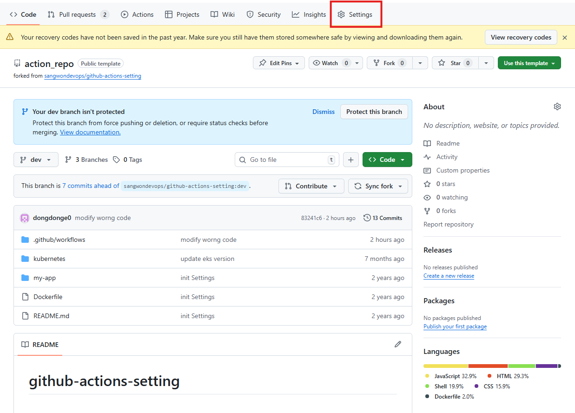Screen dimensions: 575x413
Task: Star the action_repo repository
Action: (x=455, y=63)
